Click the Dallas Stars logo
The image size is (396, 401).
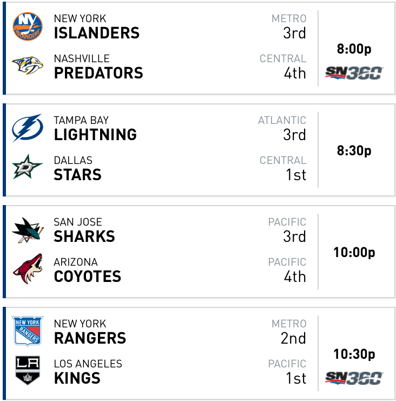click(28, 167)
